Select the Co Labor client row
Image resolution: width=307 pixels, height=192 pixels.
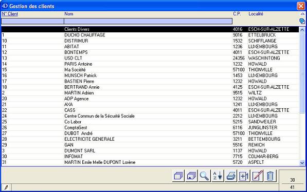pyautogui.click(x=150, y=122)
